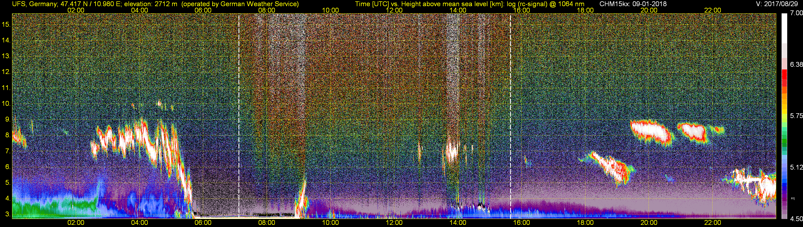803x227 pixels.
Task: Select the "9." height axis label
Action: click(8, 119)
